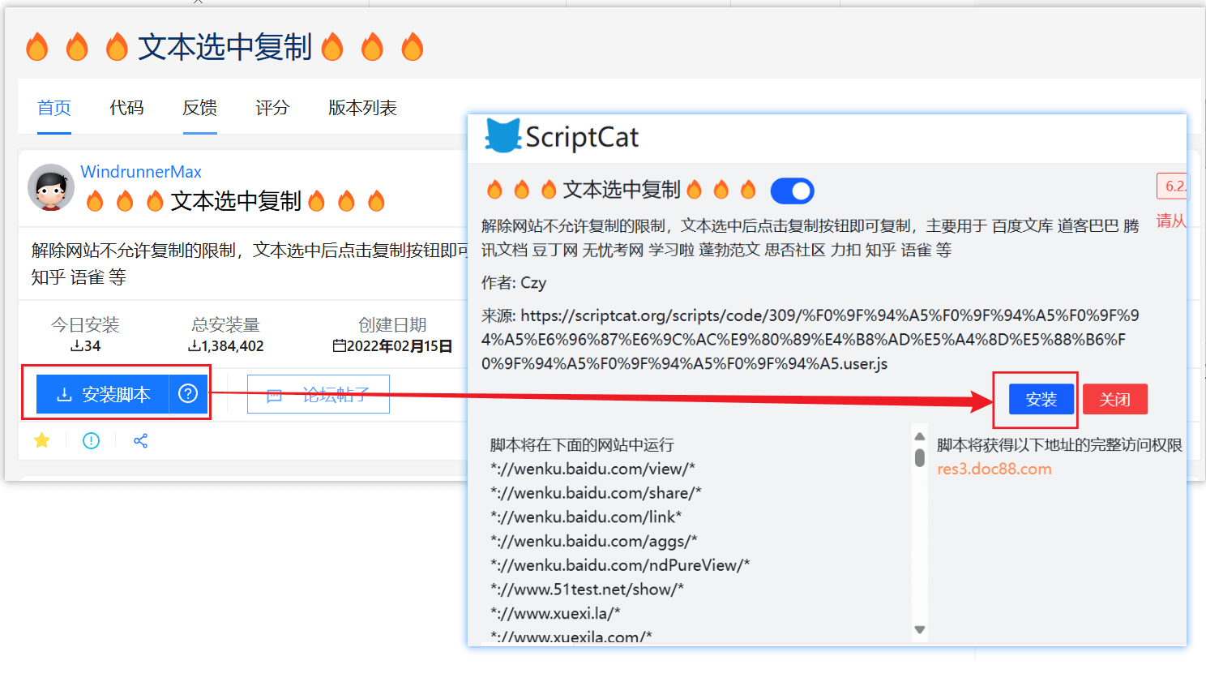Select the 评分 tab
Viewport: 1206px width, 686px height.
(x=272, y=108)
